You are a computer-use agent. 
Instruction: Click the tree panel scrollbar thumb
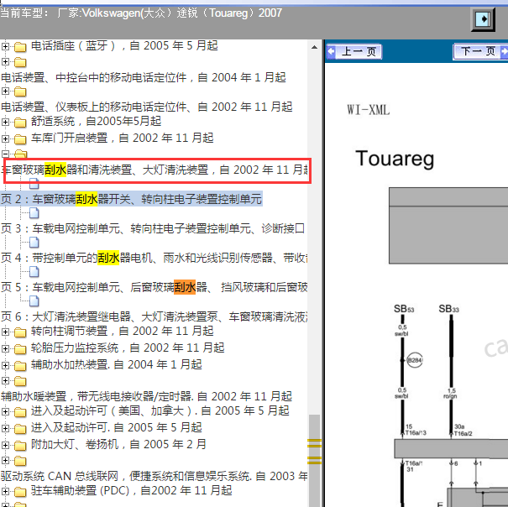(314, 460)
